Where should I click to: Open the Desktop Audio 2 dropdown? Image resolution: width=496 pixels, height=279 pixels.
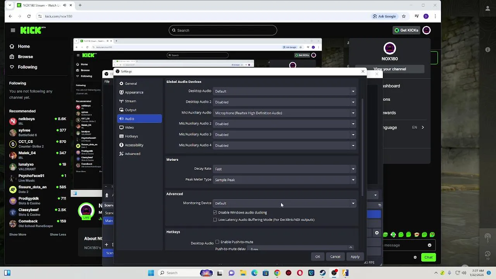click(284, 102)
